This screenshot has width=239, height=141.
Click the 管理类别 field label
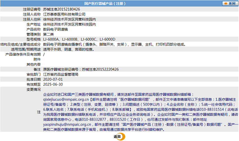click(33, 34)
